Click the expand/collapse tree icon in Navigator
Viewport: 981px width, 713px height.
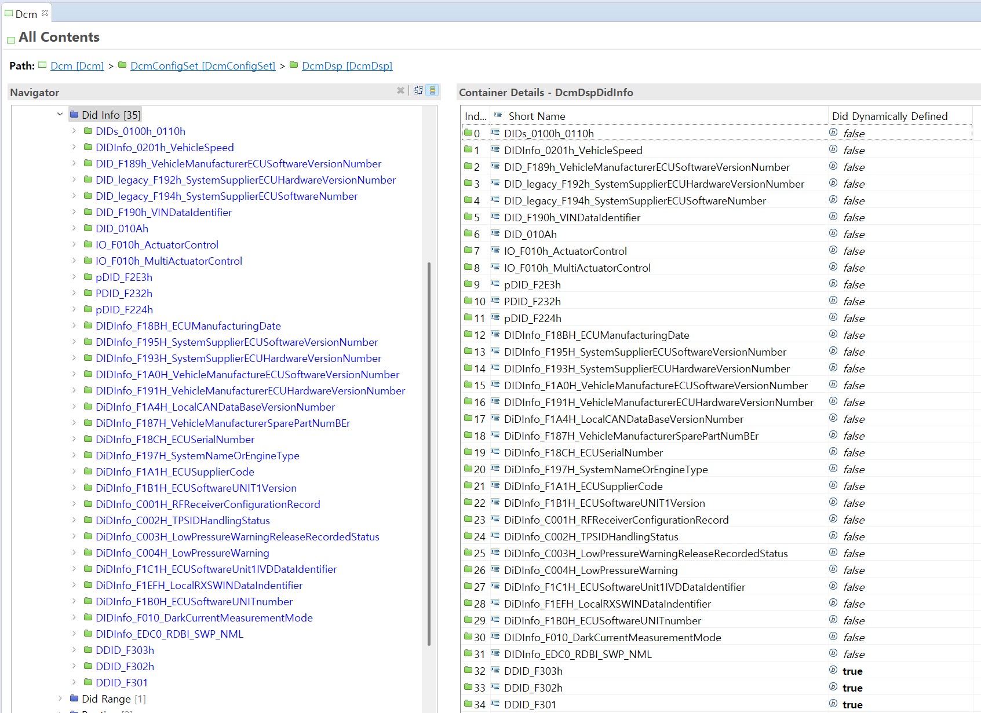tap(418, 90)
